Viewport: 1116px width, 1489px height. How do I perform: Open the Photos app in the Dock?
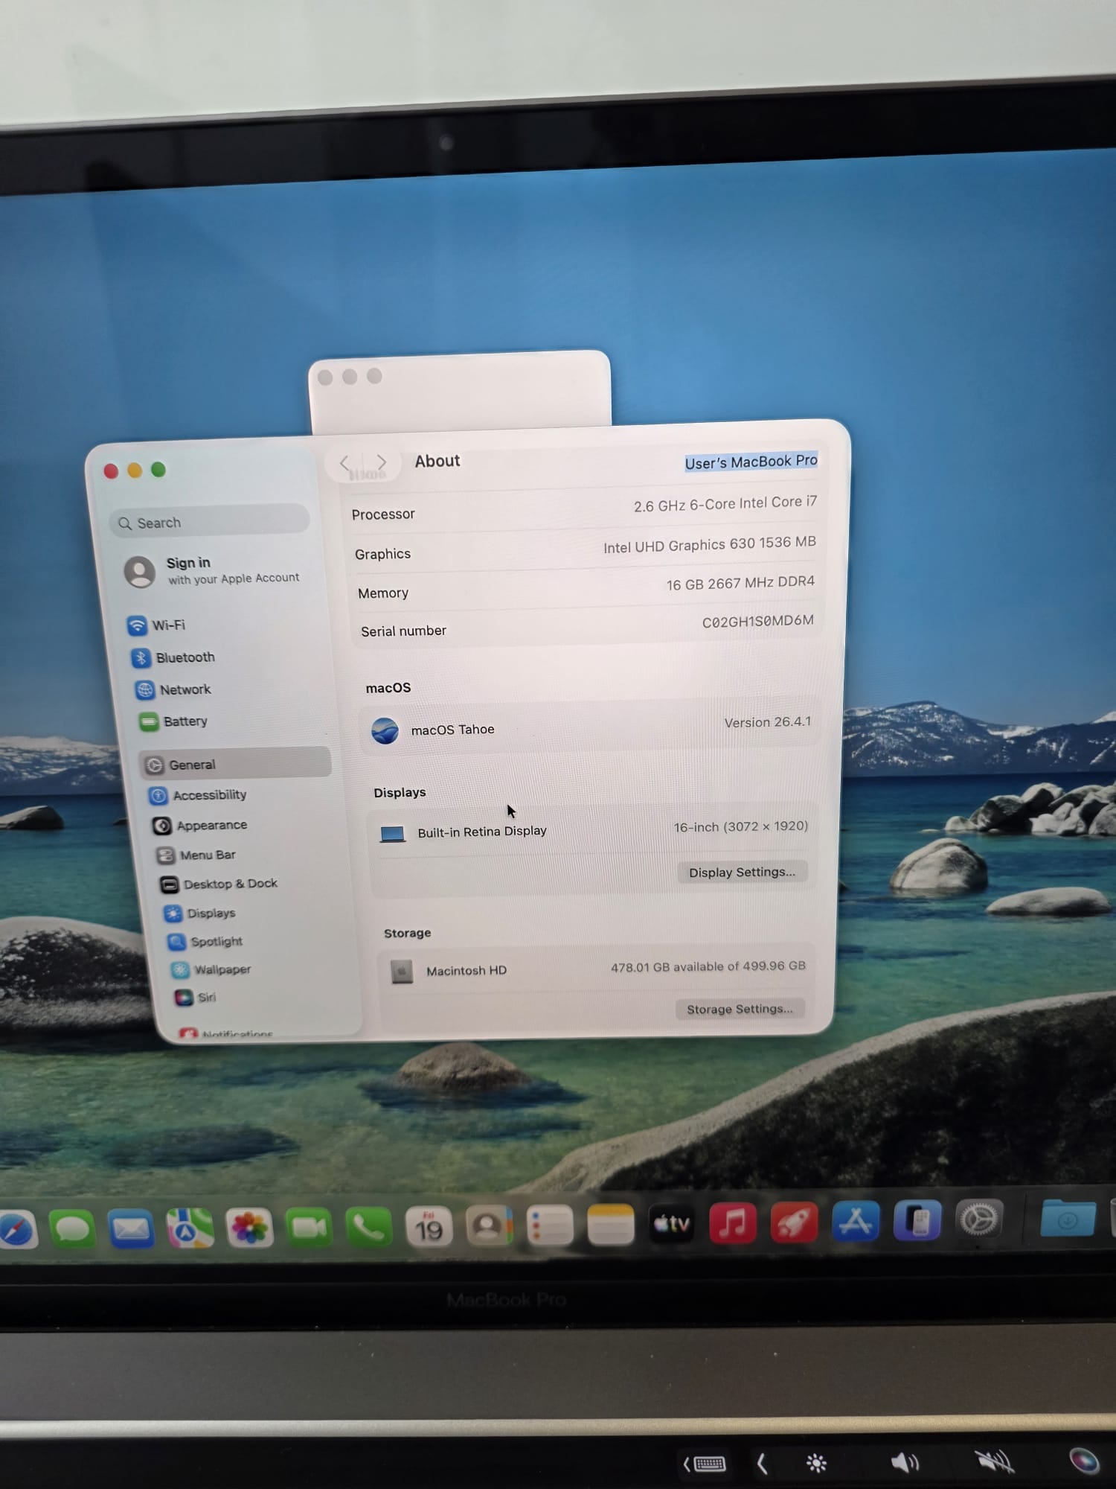pyautogui.click(x=249, y=1227)
